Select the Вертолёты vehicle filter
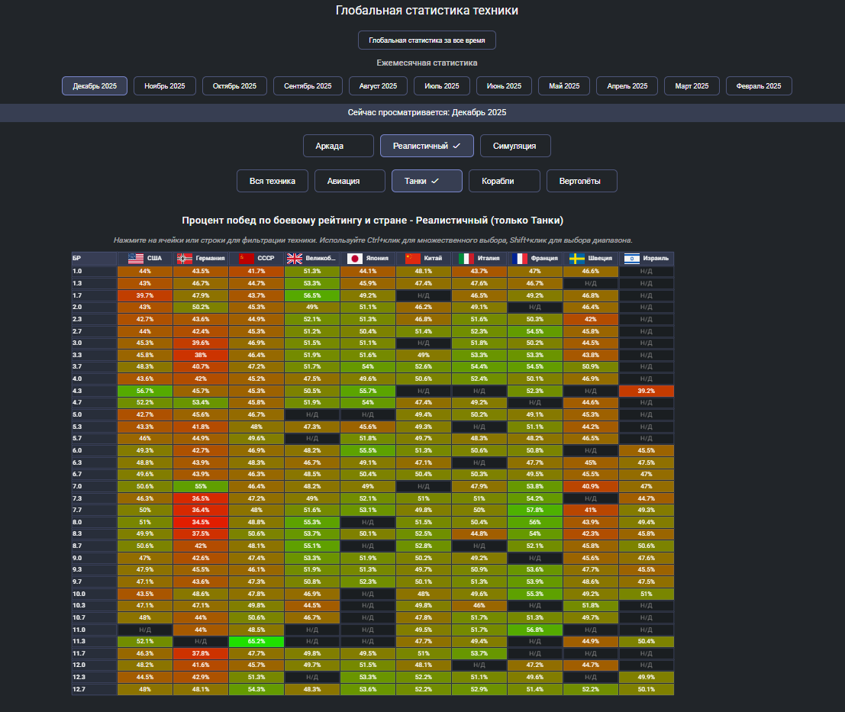Viewport: 845px width, 712px height. 582,181
